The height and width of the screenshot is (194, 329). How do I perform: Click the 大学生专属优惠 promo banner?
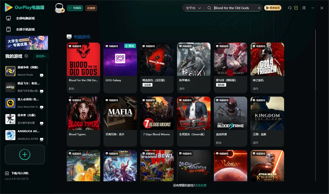click(27, 43)
